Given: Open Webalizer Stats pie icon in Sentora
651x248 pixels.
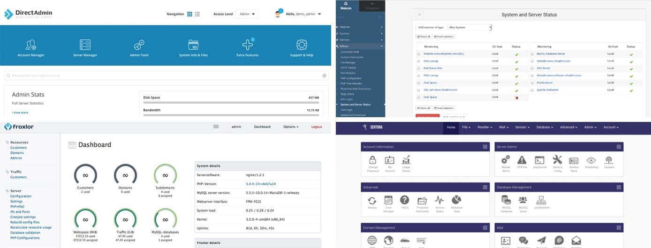Looking at the screenshot, I should [x=456, y=200].
